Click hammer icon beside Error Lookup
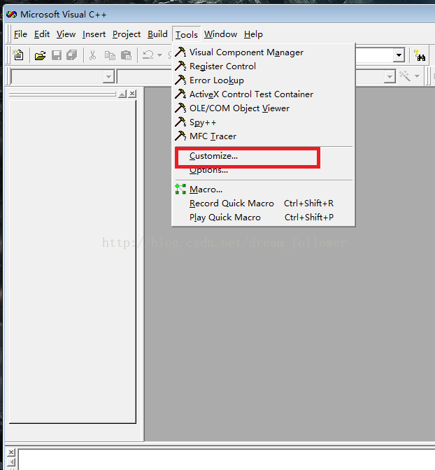Viewport: 435px width, 470px height. click(x=180, y=80)
